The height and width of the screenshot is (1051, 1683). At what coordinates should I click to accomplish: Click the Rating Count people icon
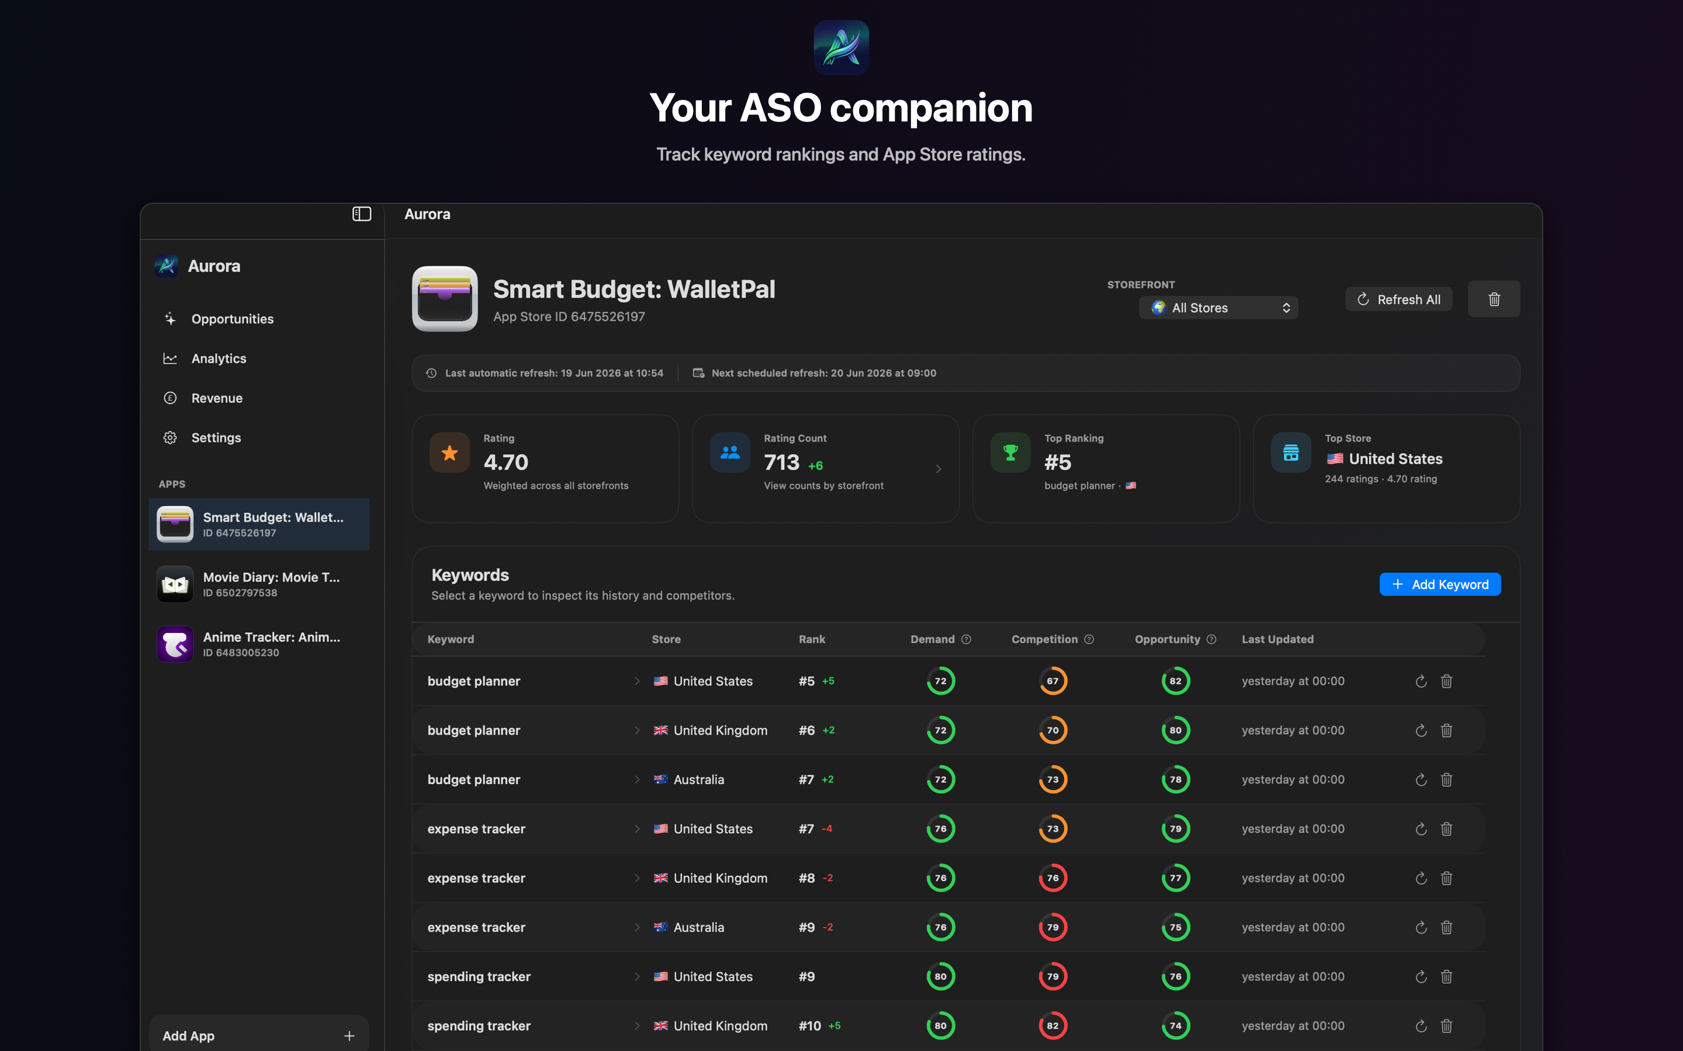tap(729, 453)
